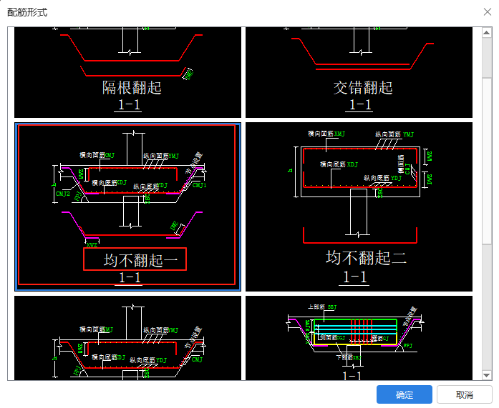The height and width of the screenshot is (408, 499).
Task: Click the 交错翻起 caption text
Action: pyautogui.click(x=363, y=87)
